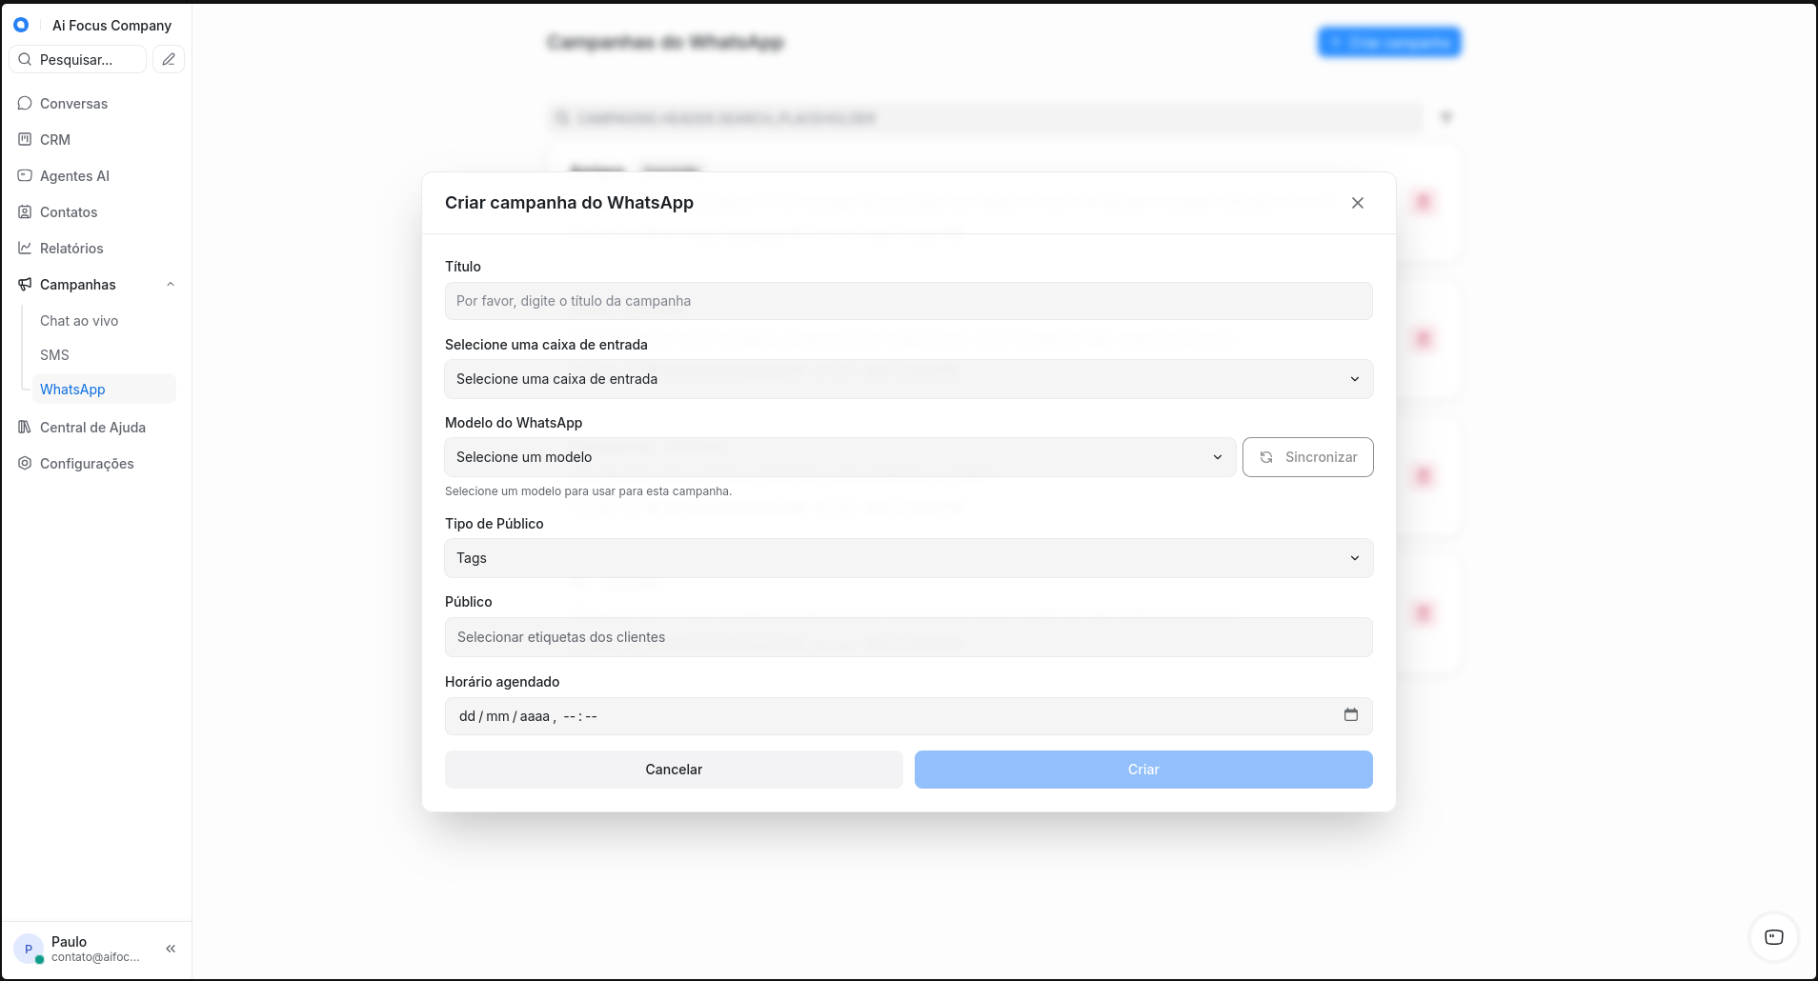The image size is (1818, 981).
Task: Click the Sincronizar refresh button
Action: [x=1307, y=457]
